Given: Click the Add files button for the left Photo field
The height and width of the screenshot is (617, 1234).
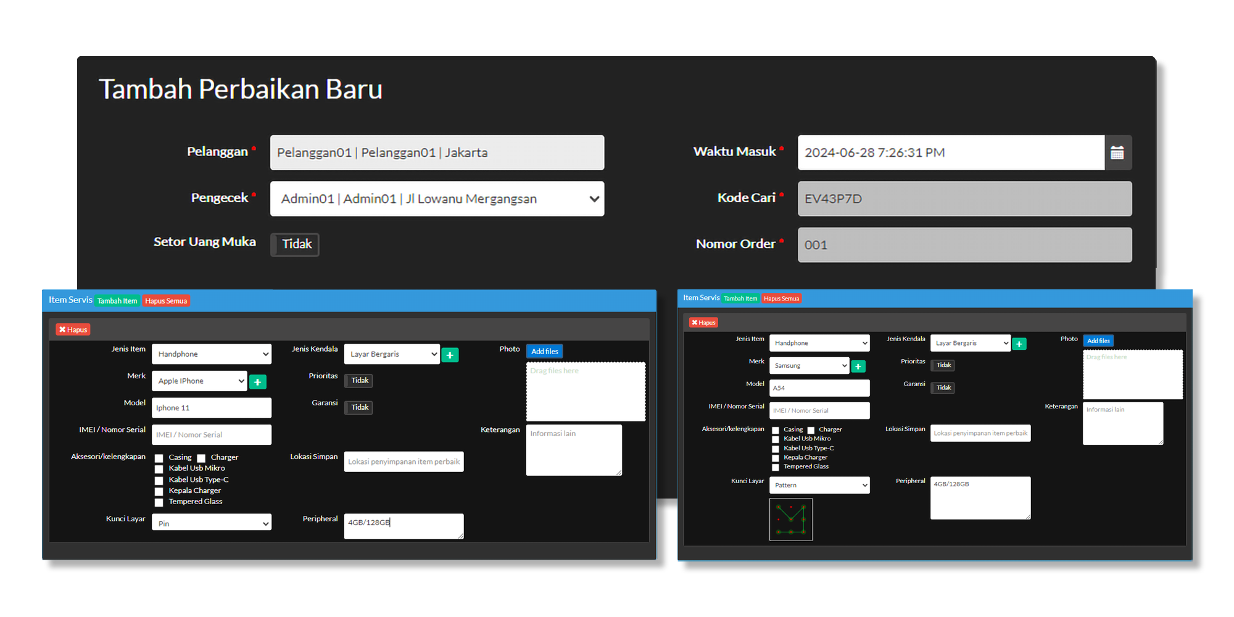Looking at the screenshot, I should (544, 351).
